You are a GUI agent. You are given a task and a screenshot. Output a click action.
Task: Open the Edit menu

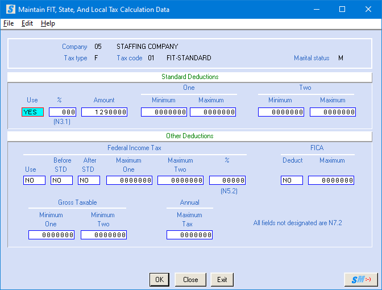tap(27, 23)
